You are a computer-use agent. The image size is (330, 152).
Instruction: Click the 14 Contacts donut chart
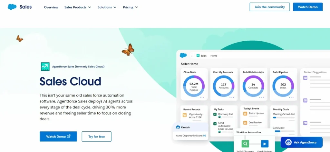253,86
